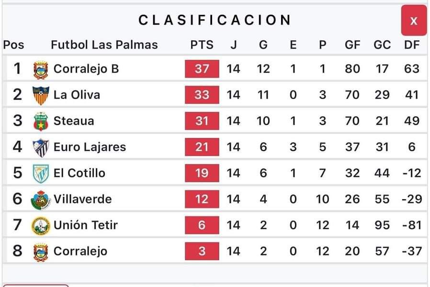Open the La Oliva team name

tap(77, 95)
